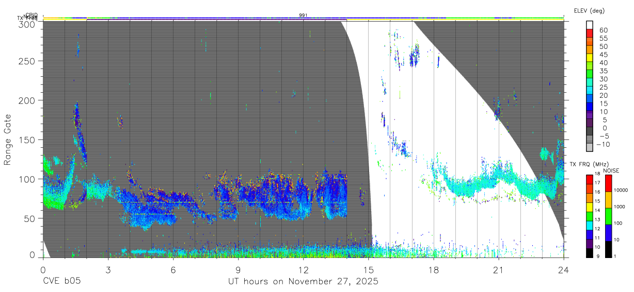Click the 'UT hours on November 27, 2025' axis title
This screenshot has height=292, width=634.
pyautogui.click(x=303, y=282)
